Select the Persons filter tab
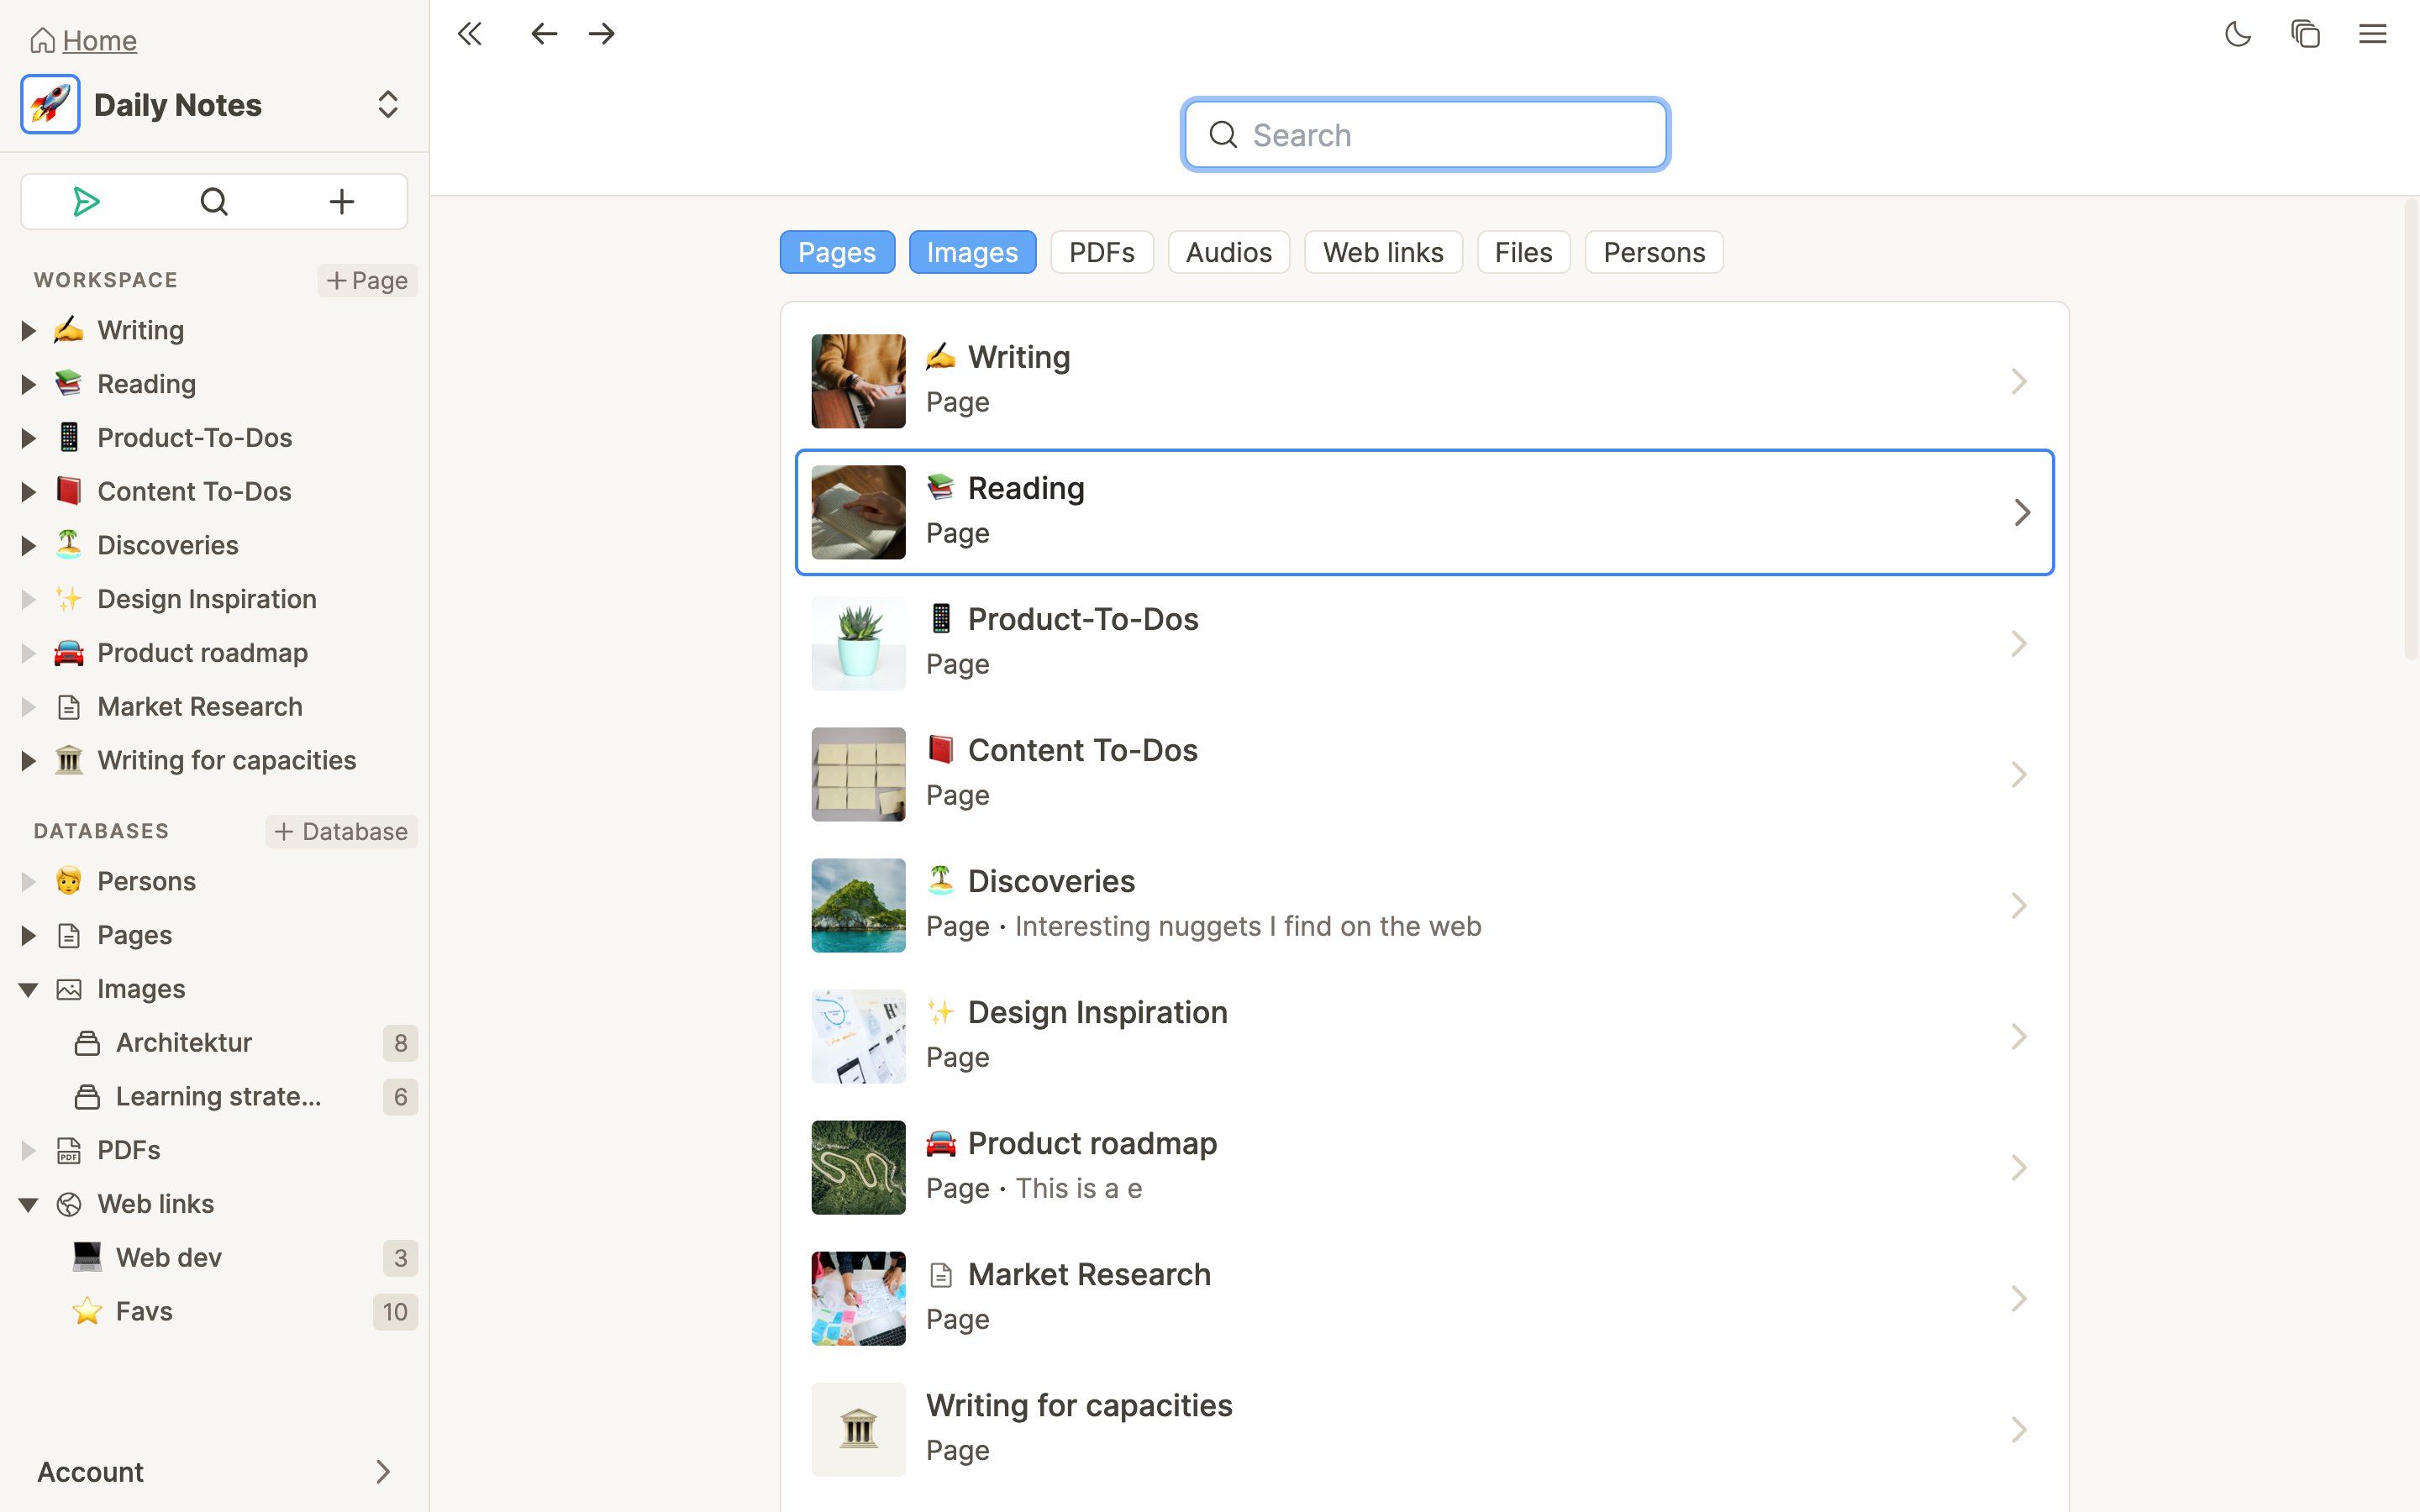The width and height of the screenshot is (2420, 1512). 1652,252
